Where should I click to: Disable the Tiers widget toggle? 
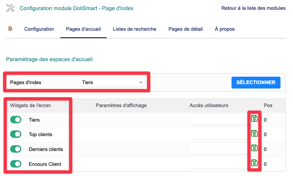(x=16, y=120)
